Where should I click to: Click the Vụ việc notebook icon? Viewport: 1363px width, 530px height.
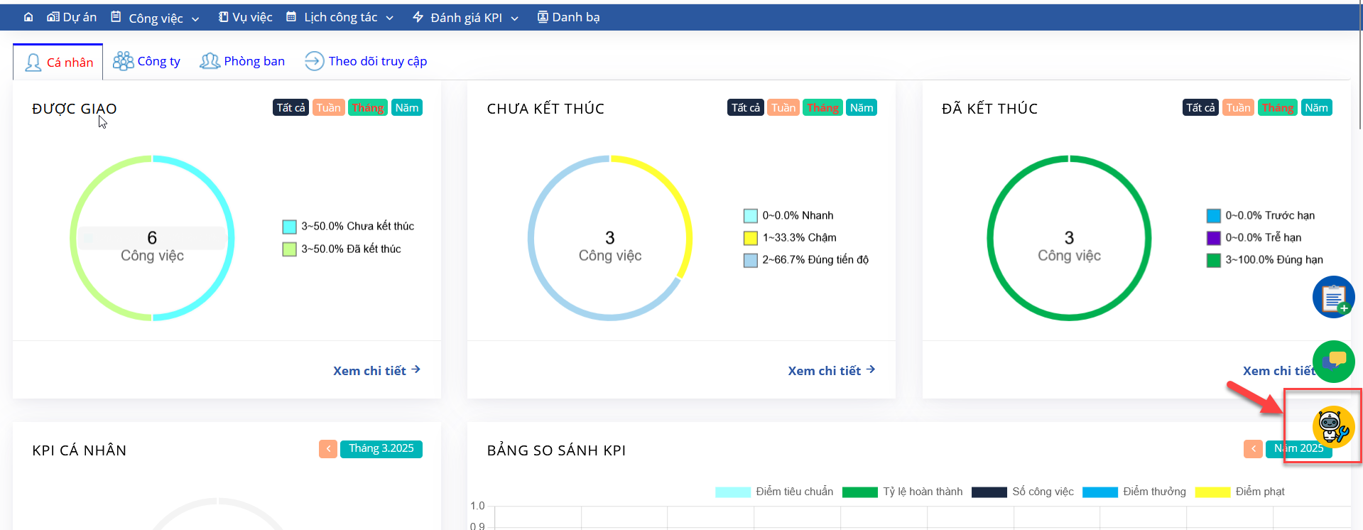[x=223, y=17]
